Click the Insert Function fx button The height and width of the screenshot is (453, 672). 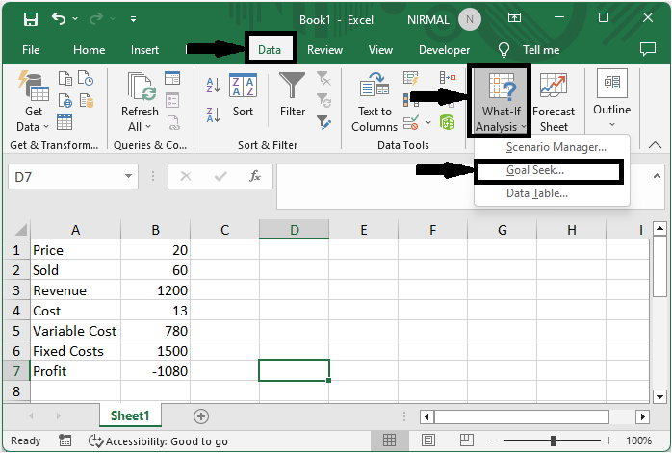point(254,176)
